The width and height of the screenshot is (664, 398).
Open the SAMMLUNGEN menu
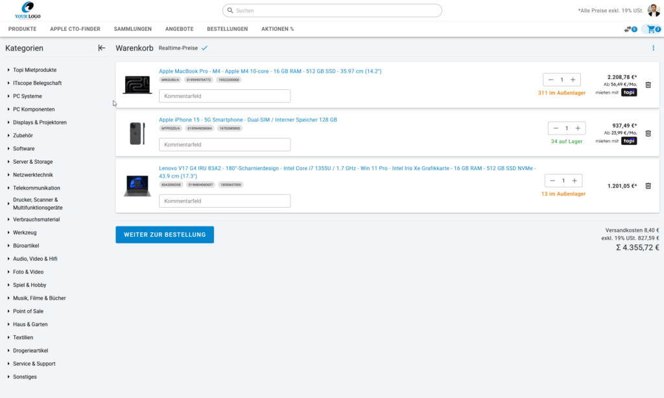point(132,29)
